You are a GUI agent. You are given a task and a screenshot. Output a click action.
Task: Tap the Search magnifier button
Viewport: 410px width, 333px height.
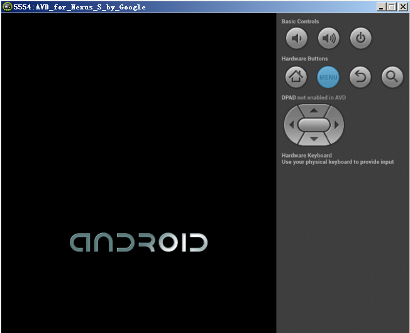coord(392,77)
